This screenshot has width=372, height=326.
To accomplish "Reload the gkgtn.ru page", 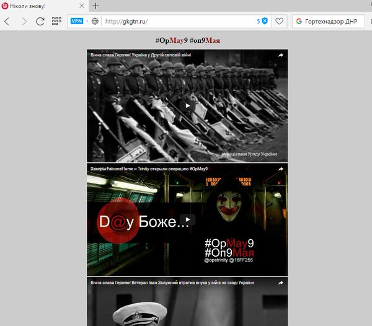I will tap(40, 21).
